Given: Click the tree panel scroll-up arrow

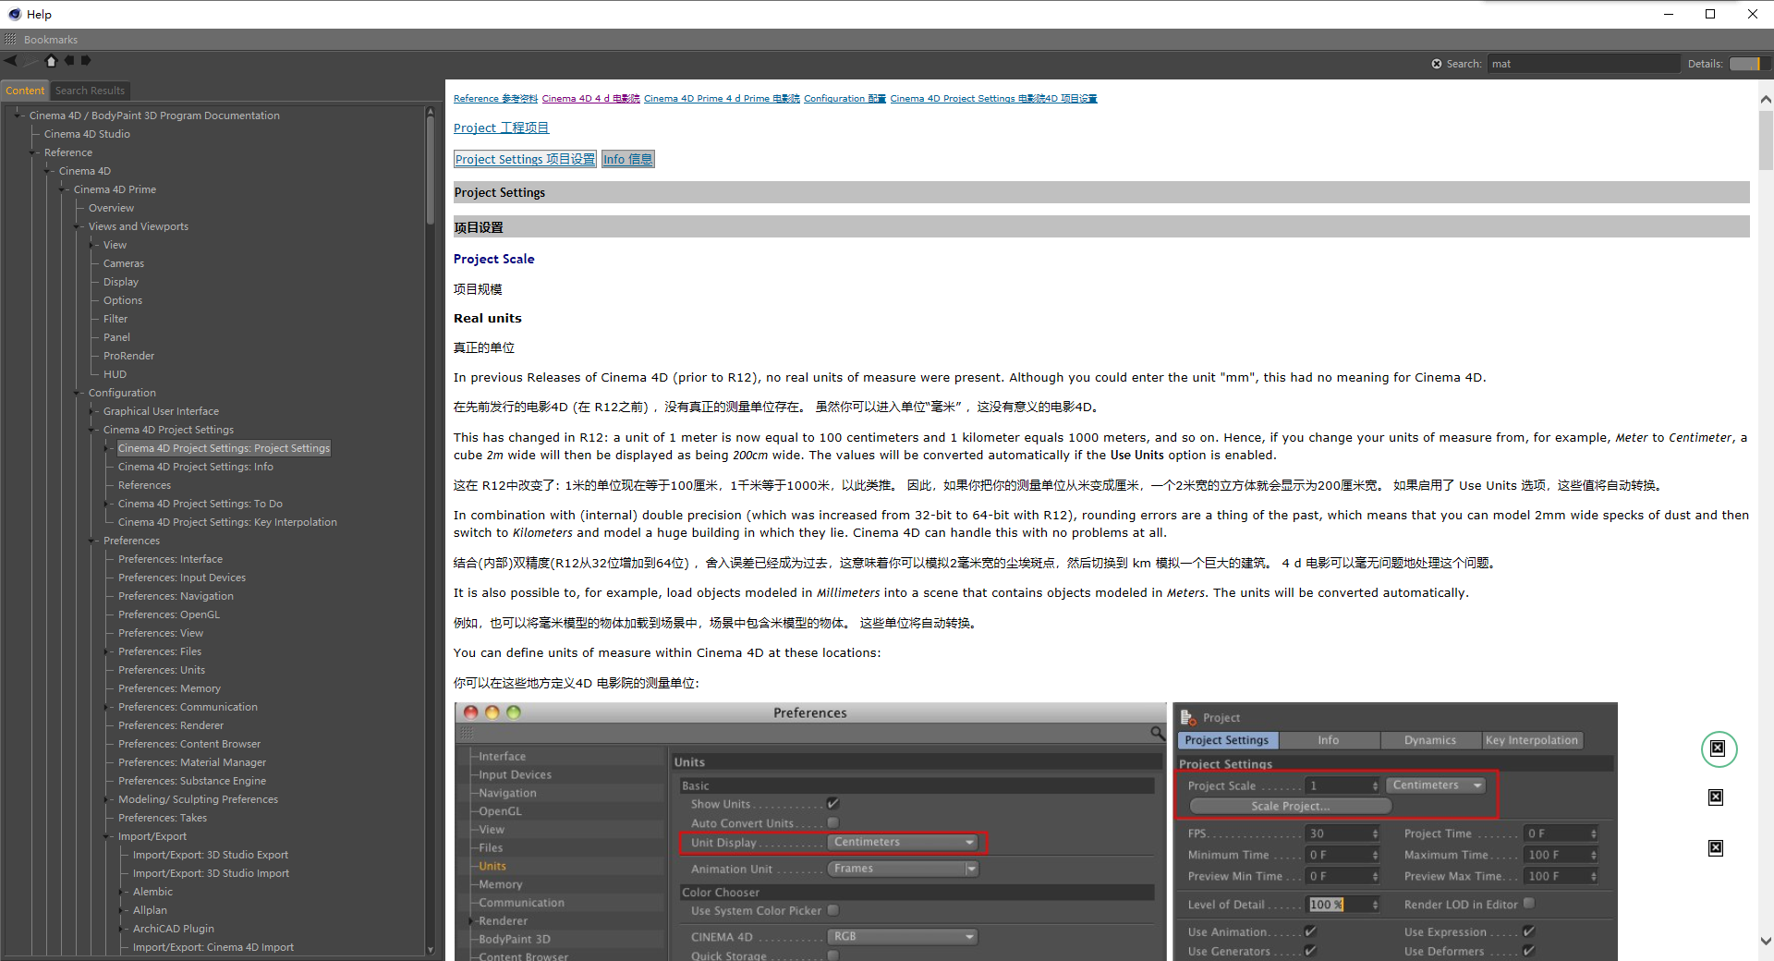Looking at the screenshot, I should (x=431, y=112).
